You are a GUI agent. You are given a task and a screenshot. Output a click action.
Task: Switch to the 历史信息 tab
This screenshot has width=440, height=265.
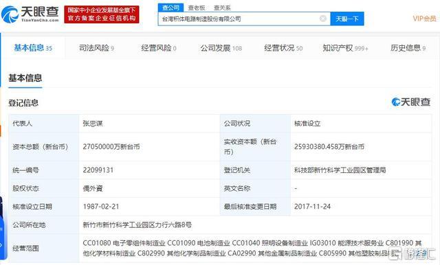pyautogui.click(x=408, y=48)
